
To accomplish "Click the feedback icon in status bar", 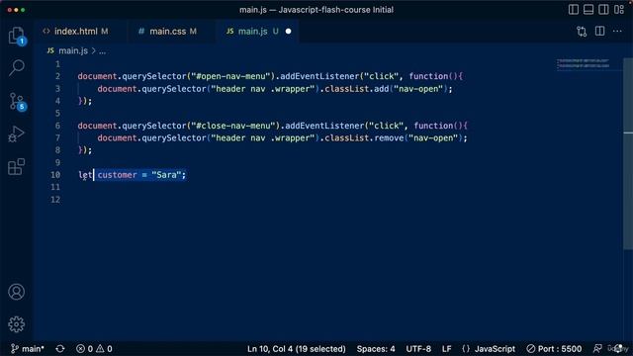I will (x=597, y=349).
